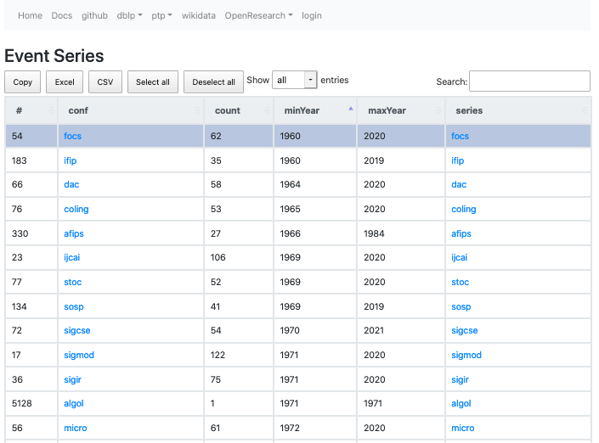Click Select all button
599x443 pixels.
click(153, 82)
